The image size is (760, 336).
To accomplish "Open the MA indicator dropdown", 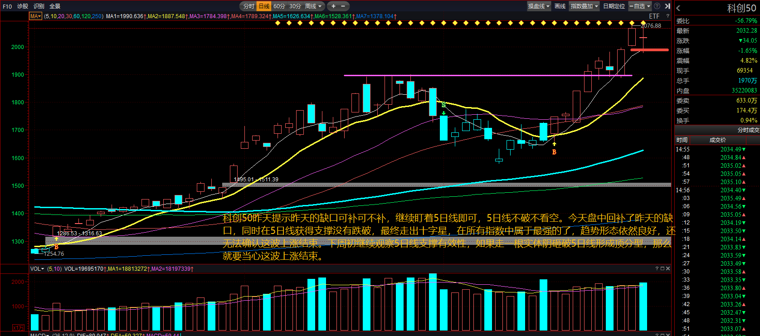I will pos(35,16).
